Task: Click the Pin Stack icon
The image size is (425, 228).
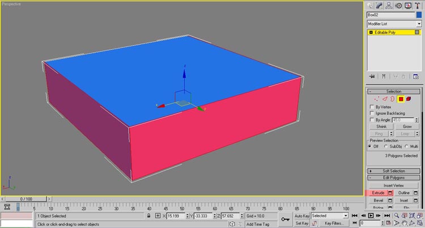Action: click(x=372, y=76)
